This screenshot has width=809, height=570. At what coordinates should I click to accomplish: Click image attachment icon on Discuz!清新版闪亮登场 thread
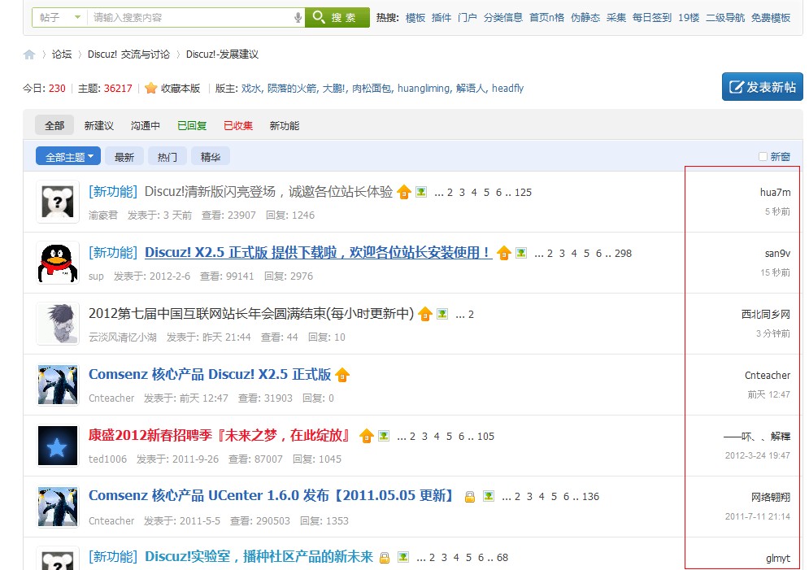click(421, 192)
